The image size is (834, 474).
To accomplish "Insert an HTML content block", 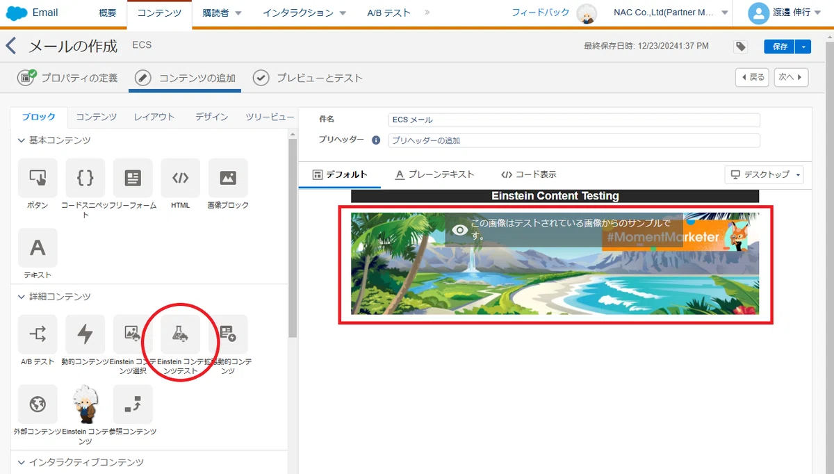I will pyautogui.click(x=180, y=178).
